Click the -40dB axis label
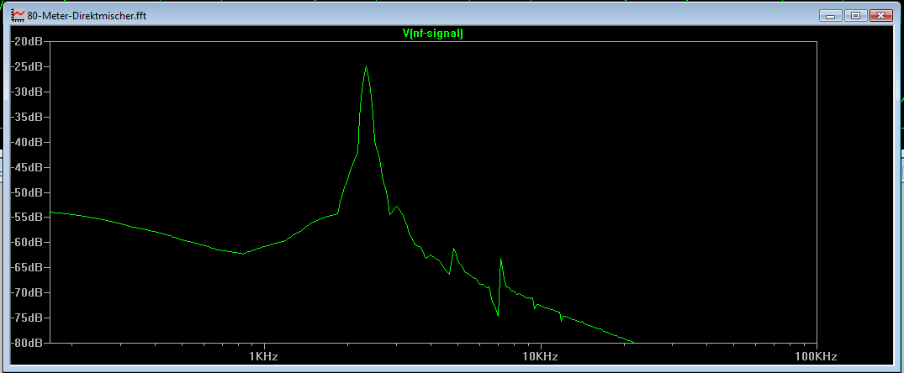This screenshot has height=373, width=904. click(x=27, y=142)
